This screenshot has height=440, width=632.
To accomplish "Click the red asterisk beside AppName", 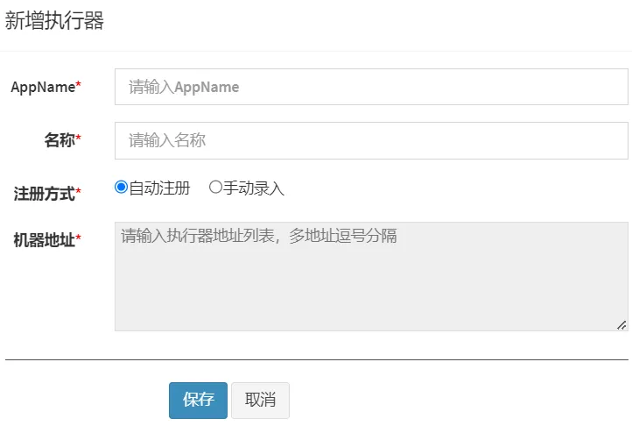I will coord(79,85).
